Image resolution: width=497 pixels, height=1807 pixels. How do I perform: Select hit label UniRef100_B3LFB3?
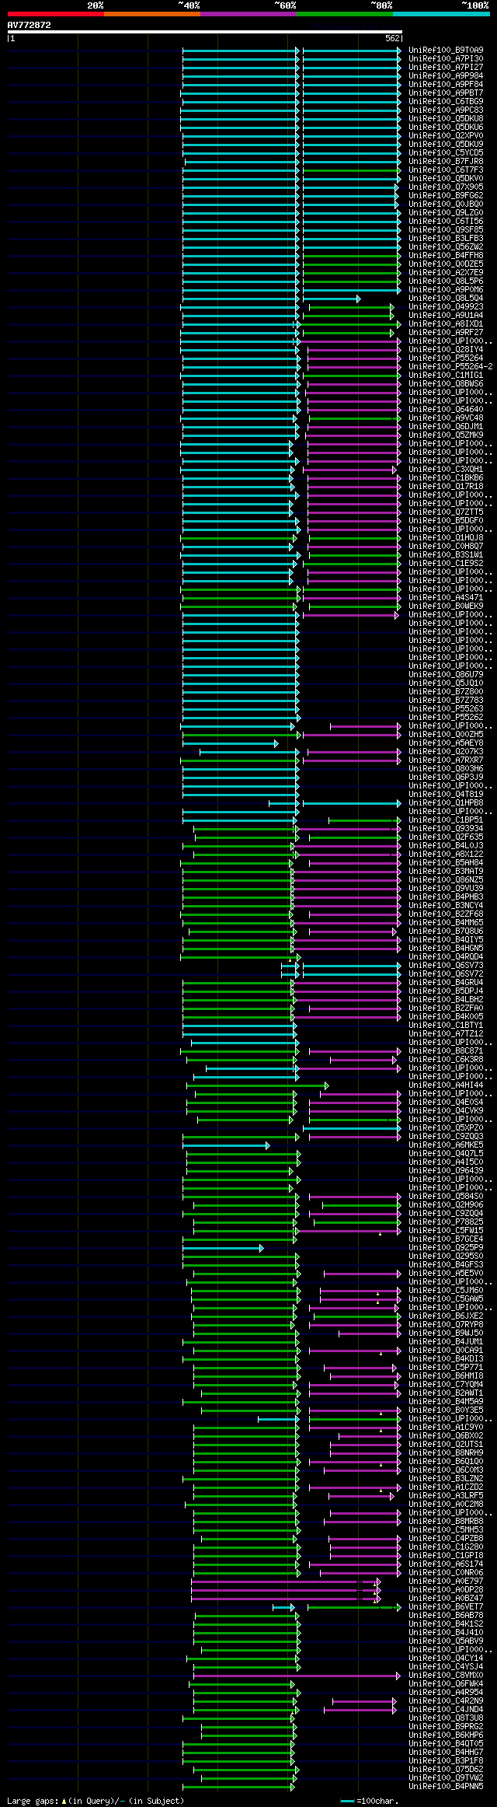coord(446,238)
